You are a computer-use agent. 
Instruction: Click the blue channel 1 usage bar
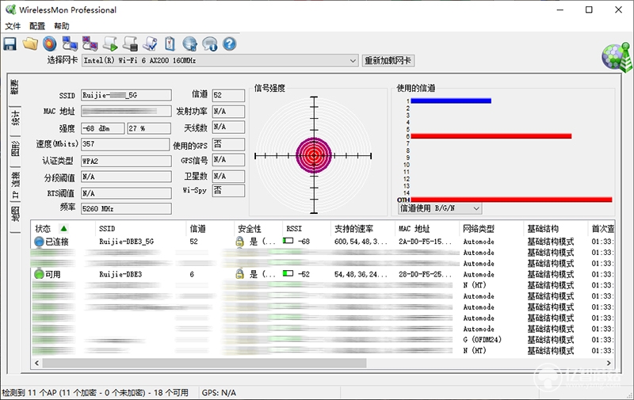pyautogui.click(x=451, y=101)
